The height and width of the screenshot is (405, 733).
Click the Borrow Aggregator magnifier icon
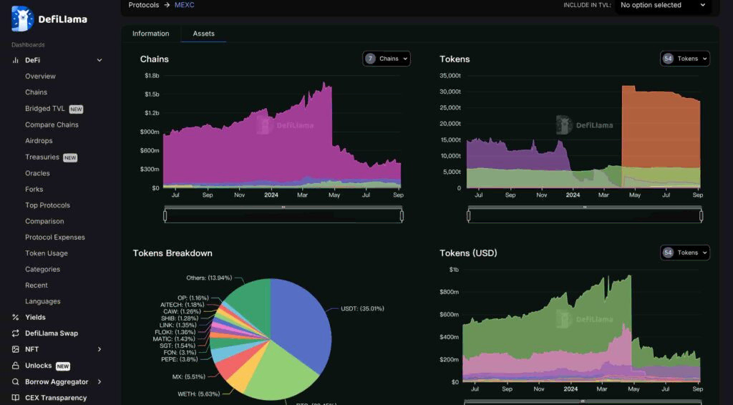(16, 381)
